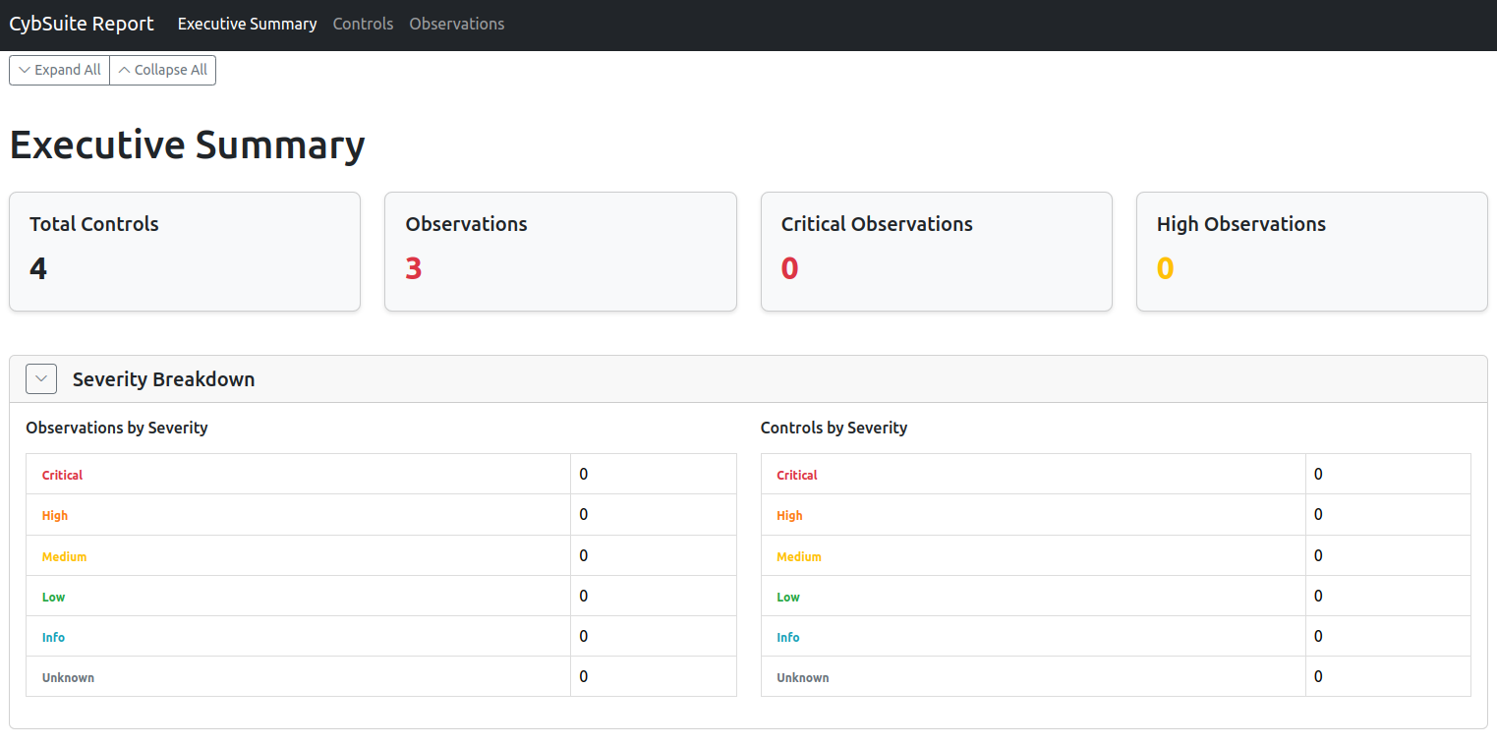Click the High Observations card
This screenshot has height=745, width=1497.
pos(1311,252)
